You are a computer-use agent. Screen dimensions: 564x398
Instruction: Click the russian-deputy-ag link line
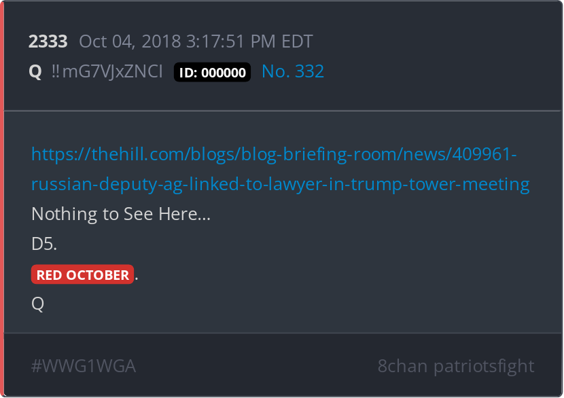coord(280,184)
